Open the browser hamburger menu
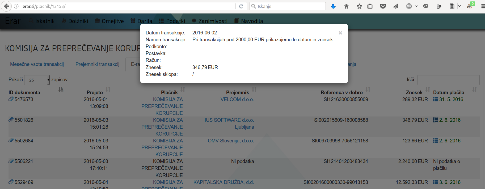 pos(483,6)
